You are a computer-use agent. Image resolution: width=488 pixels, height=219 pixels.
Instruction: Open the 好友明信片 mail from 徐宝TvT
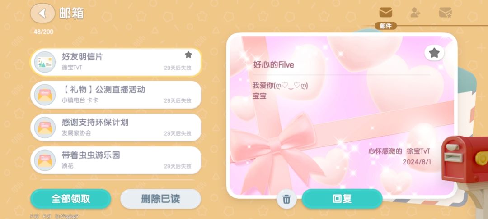coord(116,62)
